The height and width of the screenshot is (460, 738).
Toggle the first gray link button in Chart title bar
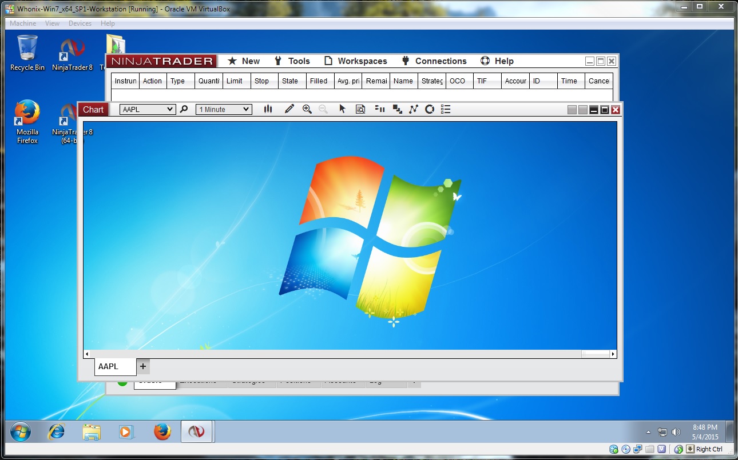click(x=572, y=110)
